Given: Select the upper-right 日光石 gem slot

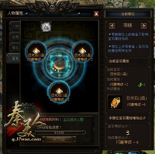Looking at the screenshot, I should tap(83, 52).
